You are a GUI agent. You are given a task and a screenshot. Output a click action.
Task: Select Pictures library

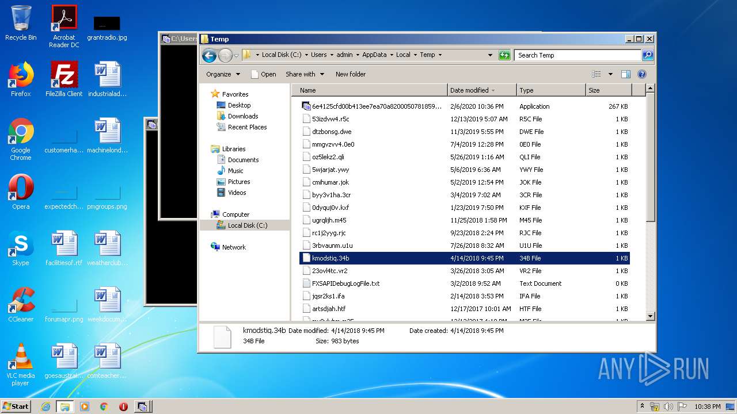pos(238,182)
